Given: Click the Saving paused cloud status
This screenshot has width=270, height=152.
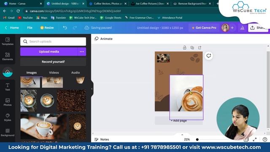Looking at the screenshot, I should pyautogui.click(x=98, y=27).
